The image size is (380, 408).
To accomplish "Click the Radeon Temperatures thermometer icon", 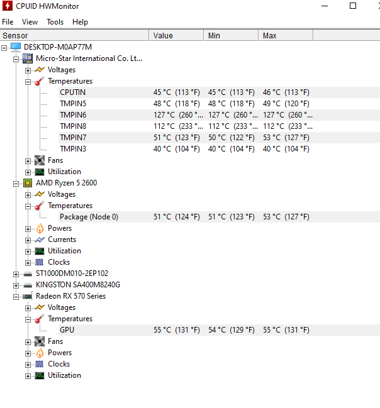I will (x=40, y=319).
